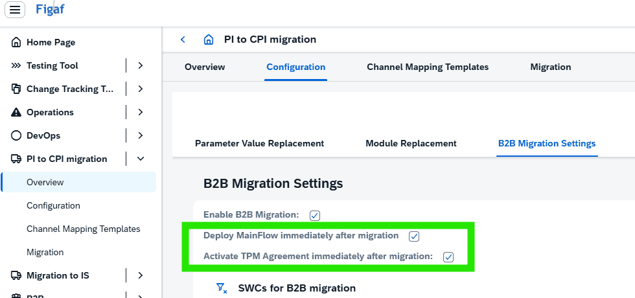Switch to the Migration tab
635x298 pixels.
pyautogui.click(x=551, y=67)
